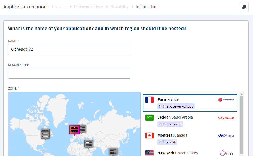This screenshot has height=156, width=253.
Task: Click the Application creation title
Action: point(25,7)
